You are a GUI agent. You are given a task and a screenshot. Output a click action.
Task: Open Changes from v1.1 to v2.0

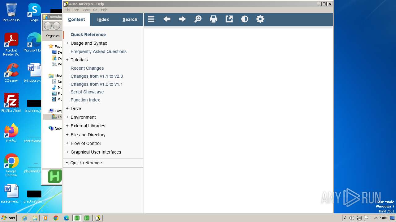[x=97, y=76]
